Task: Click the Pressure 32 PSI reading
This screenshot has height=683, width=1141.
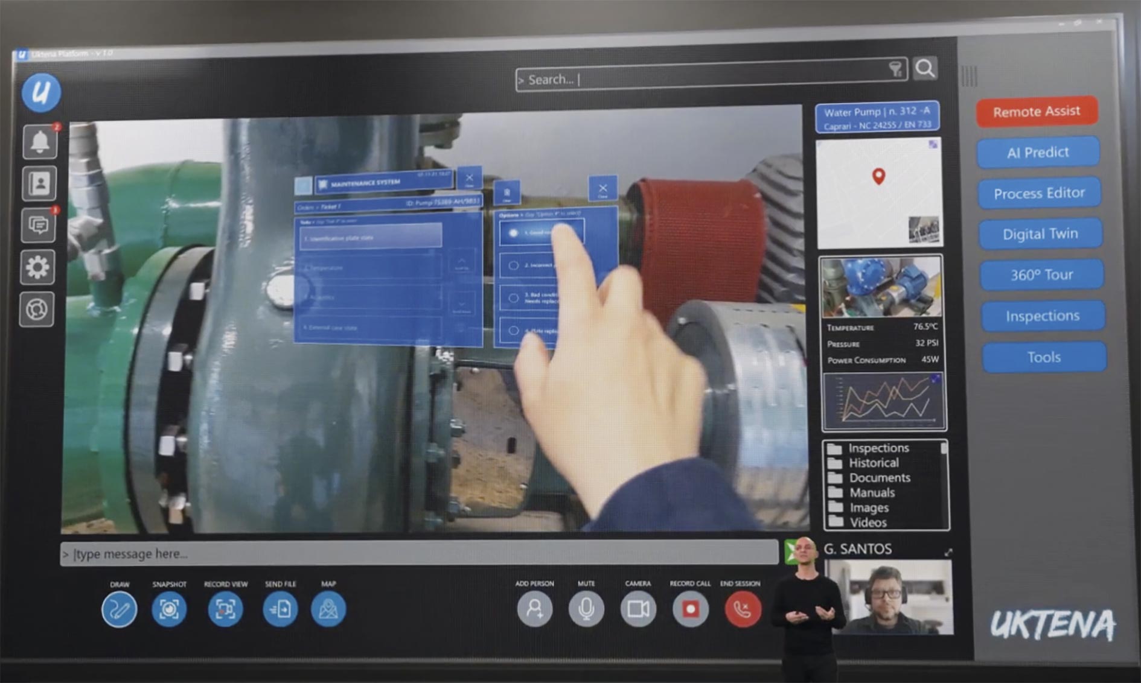Action: [883, 343]
